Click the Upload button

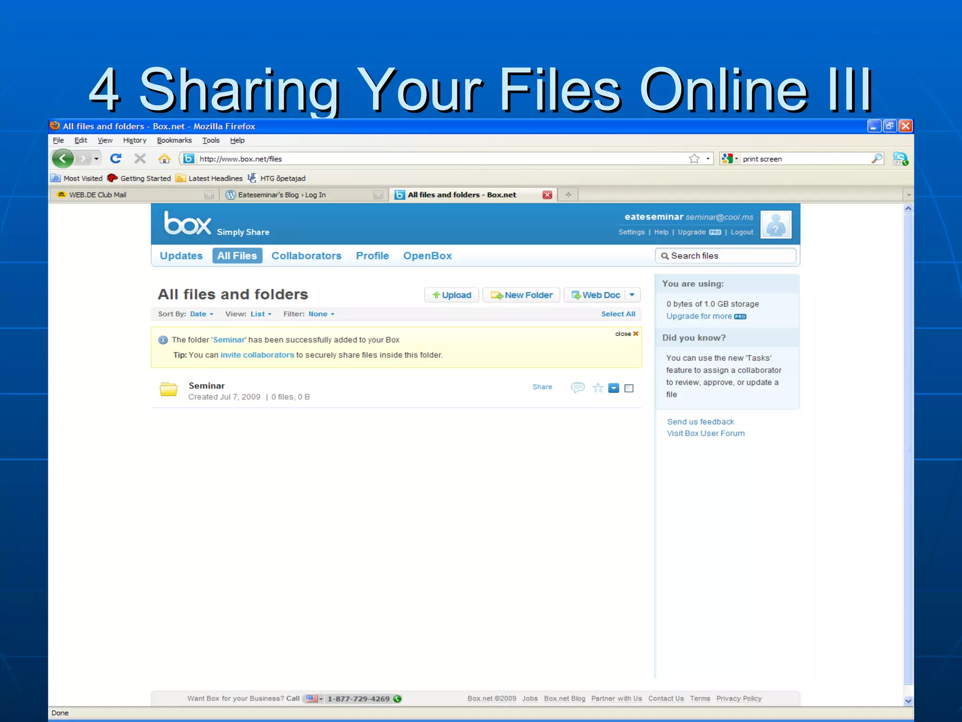(x=451, y=295)
